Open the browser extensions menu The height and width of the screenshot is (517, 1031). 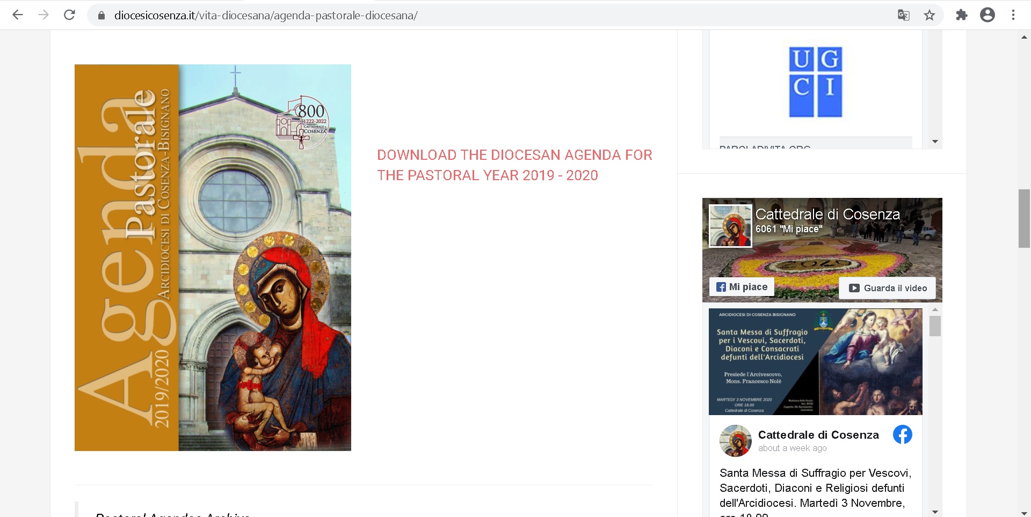962,15
